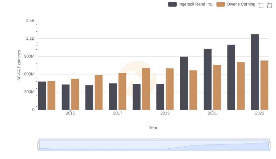Click the 2022 Owens Corning bar
The image size is (276, 159).
(240, 86)
